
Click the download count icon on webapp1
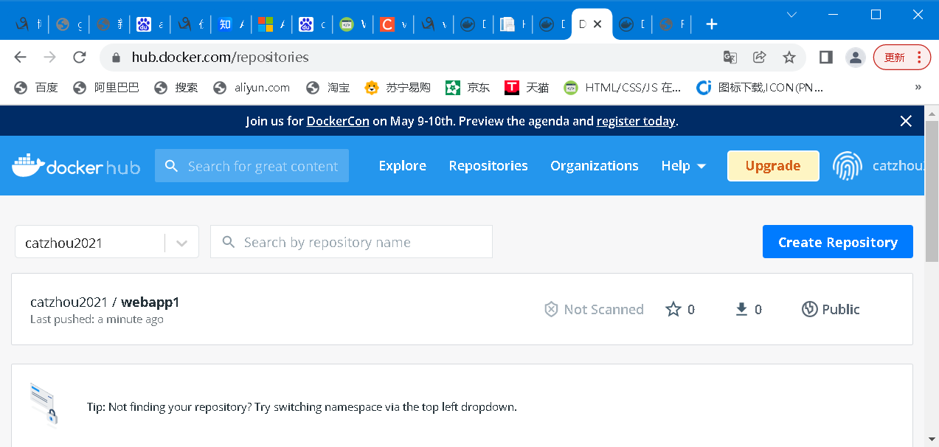coord(741,309)
